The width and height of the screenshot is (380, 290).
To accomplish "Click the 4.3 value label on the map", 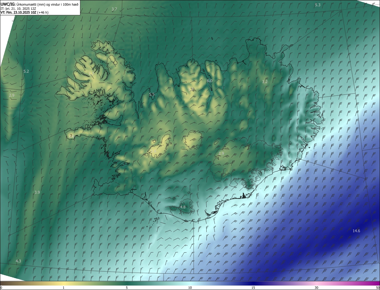I will click(18, 261).
